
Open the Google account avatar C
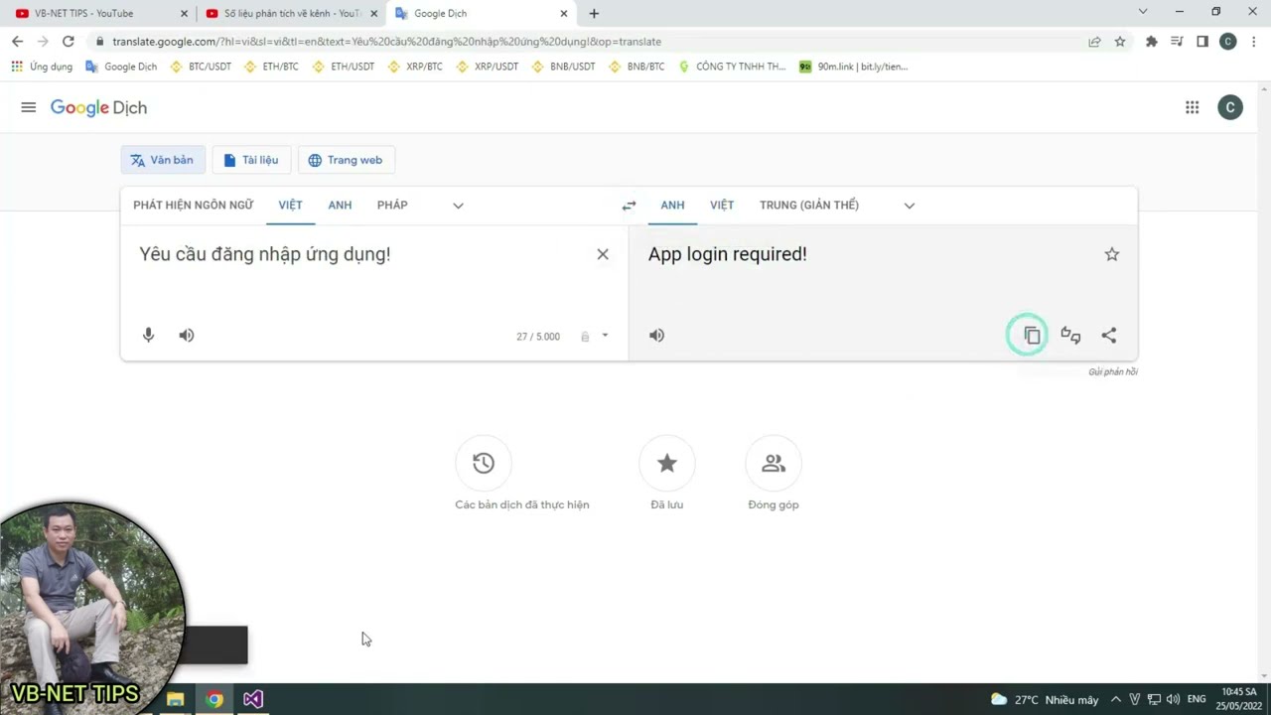pyautogui.click(x=1230, y=107)
